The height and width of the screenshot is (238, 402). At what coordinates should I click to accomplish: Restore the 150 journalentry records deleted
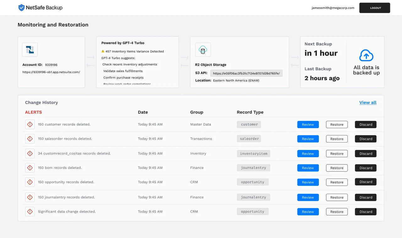pyautogui.click(x=337, y=197)
